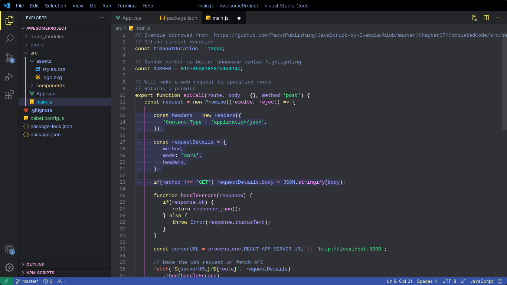The width and height of the screenshot is (507, 285).
Task: Open the Extensions view icon
Action: 9,95
